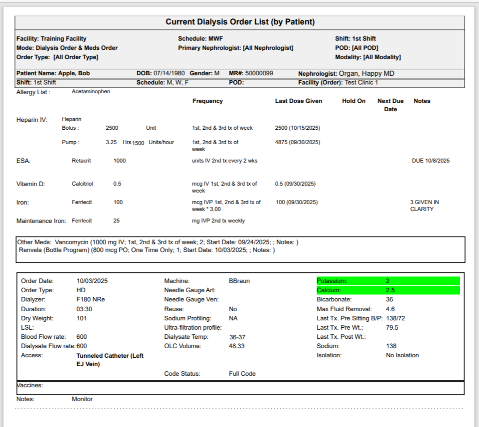This screenshot has width=479, height=427.
Task: Select 'Mode: Dialysis Order & Meds Order'
Action: [x=67, y=48]
